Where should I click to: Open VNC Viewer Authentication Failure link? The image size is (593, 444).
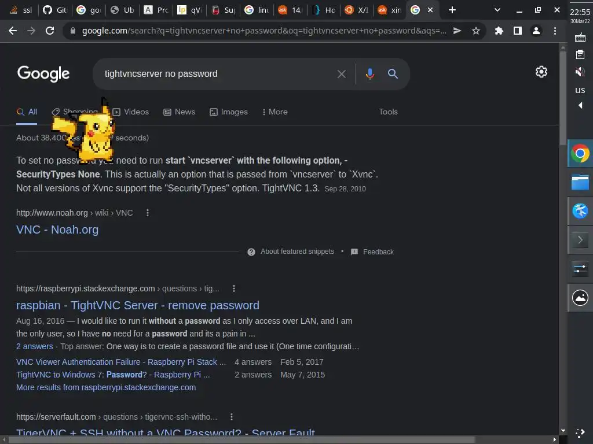(121, 362)
